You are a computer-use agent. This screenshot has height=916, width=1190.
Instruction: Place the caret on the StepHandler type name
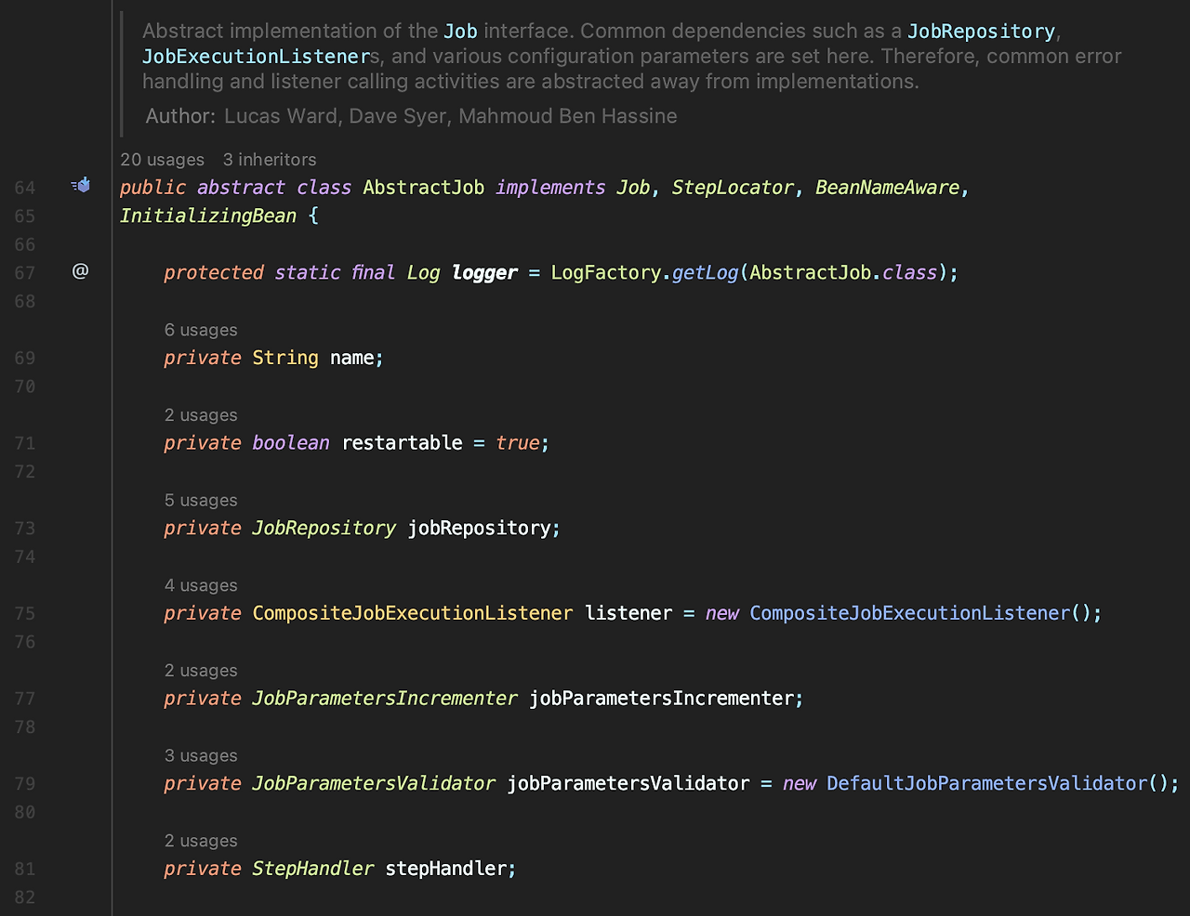click(311, 868)
